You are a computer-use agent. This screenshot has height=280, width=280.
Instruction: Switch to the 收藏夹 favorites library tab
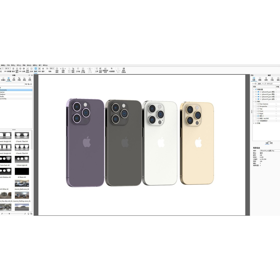click(x=3, y=79)
